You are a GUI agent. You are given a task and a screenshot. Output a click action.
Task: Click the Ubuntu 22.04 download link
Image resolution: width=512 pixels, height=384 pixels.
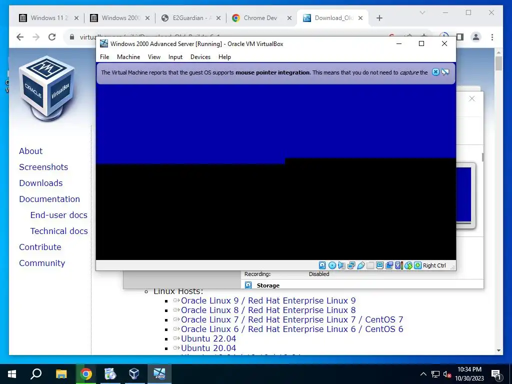(208, 338)
